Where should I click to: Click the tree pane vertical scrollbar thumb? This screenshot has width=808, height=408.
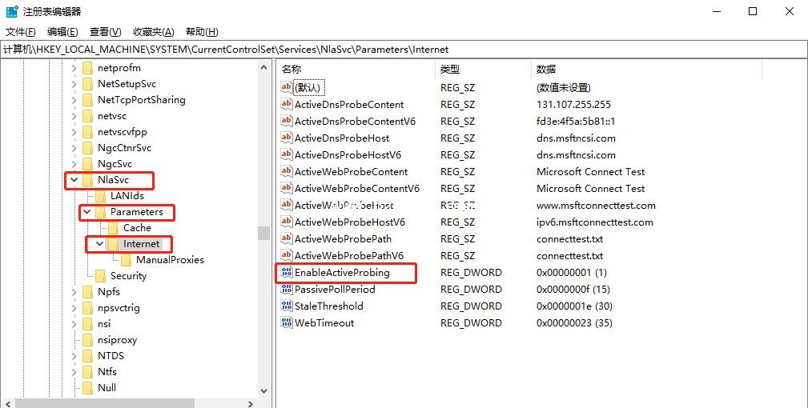pyautogui.click(x=263, y=233)
